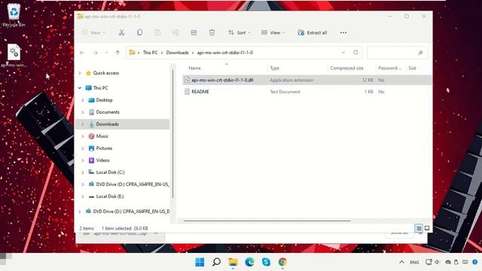Sort by Password column header

390,69
